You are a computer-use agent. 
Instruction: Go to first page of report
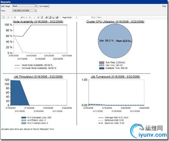pos(8,17)
